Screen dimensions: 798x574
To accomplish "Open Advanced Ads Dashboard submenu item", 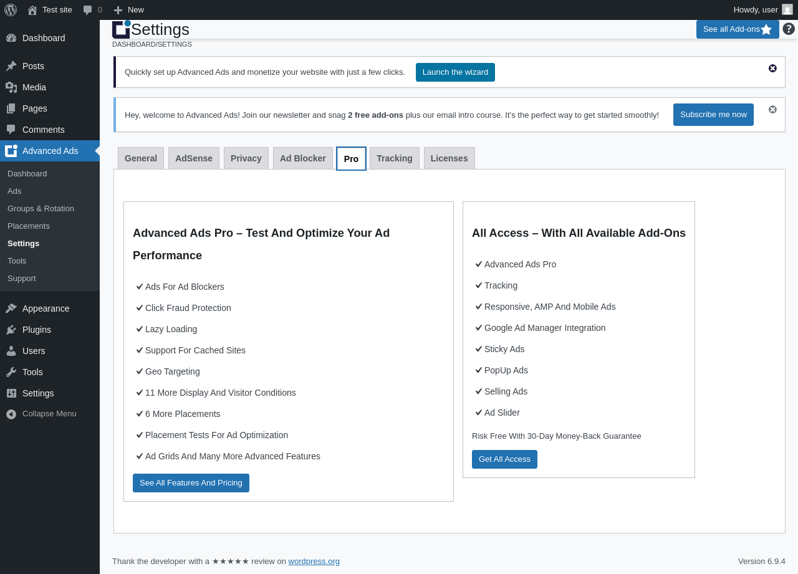I will [x=27, y=173].
